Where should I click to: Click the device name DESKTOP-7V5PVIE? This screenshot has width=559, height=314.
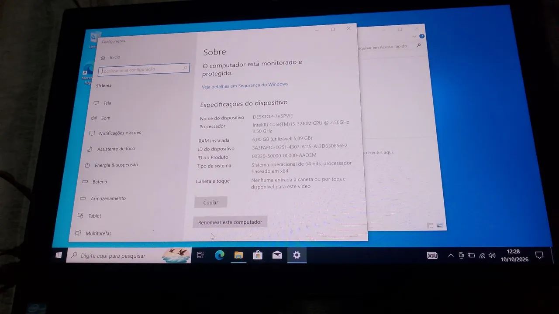(x=273, y=116)
